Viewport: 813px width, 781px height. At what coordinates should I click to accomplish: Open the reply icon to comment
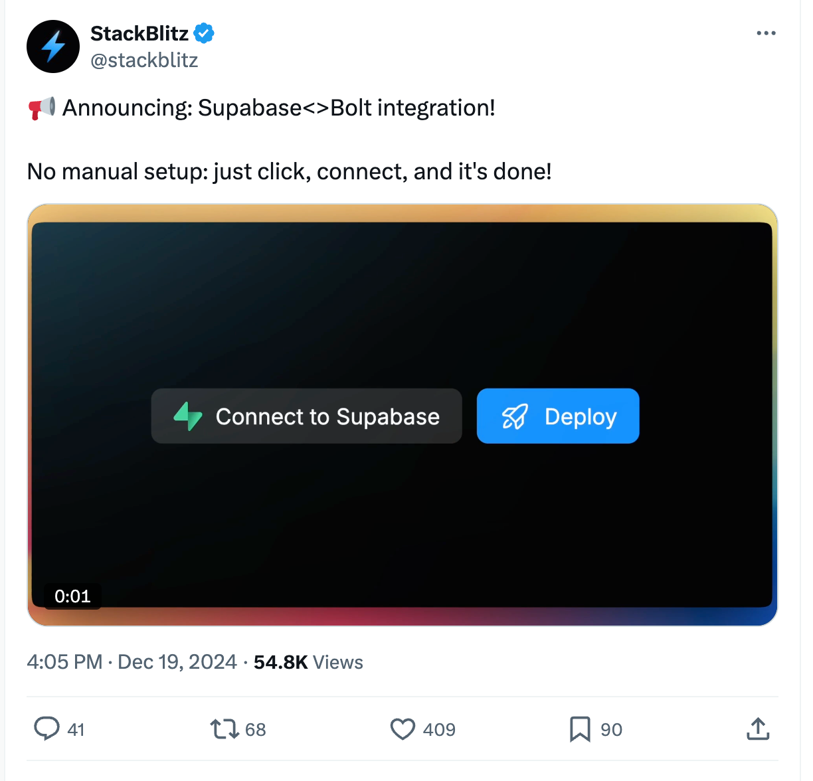(x=46, y=729)
